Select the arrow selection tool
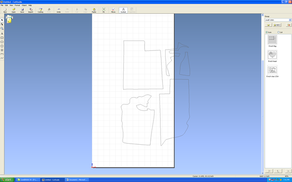292x182 pixels. (2, 20)
